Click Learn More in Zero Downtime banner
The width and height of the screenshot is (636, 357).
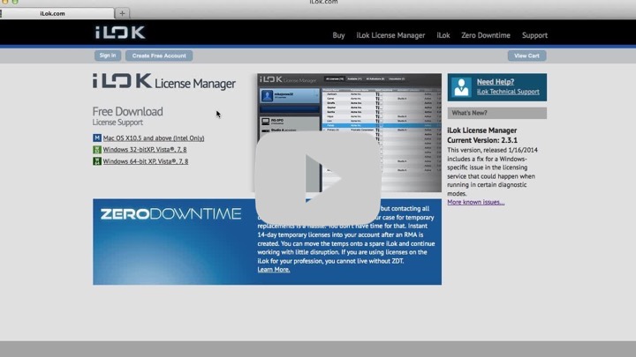coord(273,270)
